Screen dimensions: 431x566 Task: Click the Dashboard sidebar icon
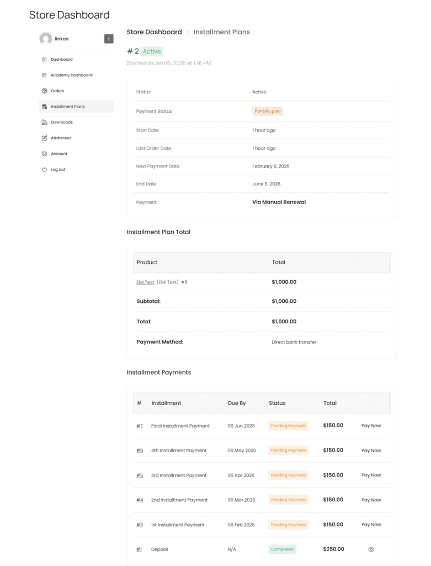pos(44,59)
